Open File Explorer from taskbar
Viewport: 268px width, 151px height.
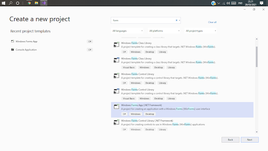pyautogui.click(x=36, y=3)
